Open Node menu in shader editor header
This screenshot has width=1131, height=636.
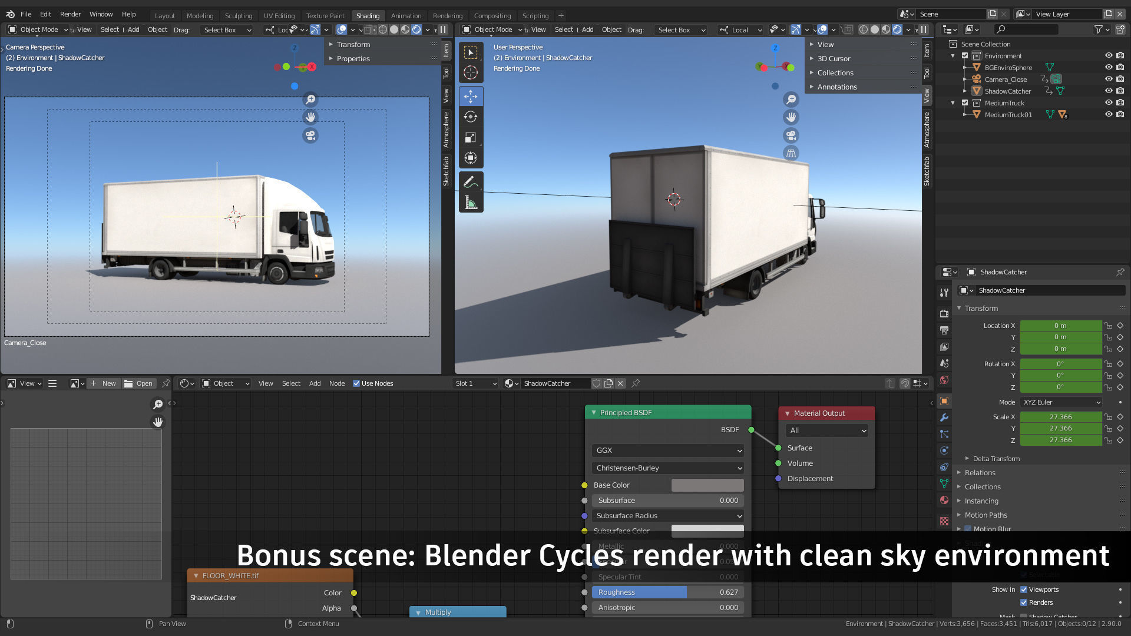point(337,383)
